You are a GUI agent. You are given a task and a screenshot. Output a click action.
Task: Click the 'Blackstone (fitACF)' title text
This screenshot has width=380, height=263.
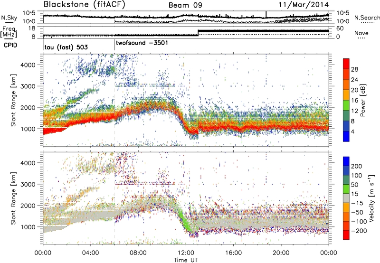[84, 5]
